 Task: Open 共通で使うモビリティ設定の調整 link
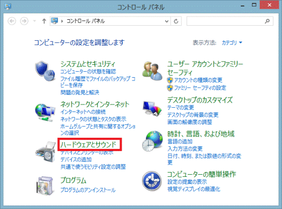(x=93, y=167)
